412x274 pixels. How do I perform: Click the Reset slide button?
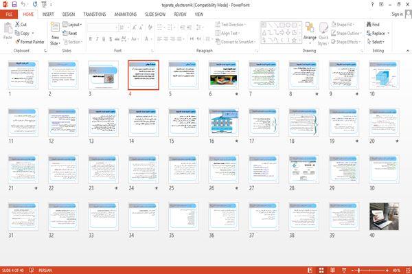(x=70, y=33)
